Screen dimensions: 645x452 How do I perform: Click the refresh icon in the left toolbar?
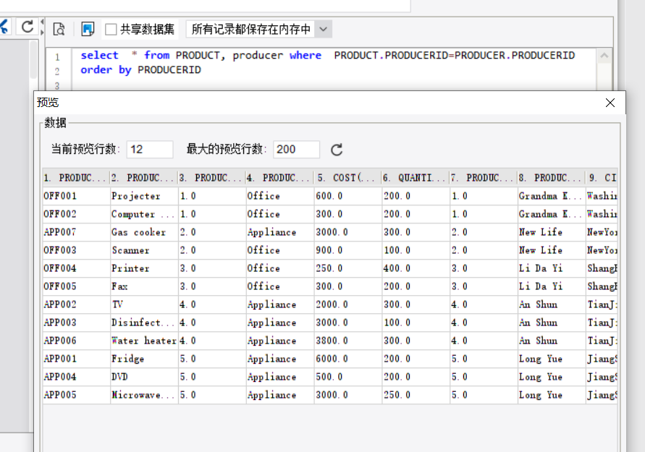tap(27, 27)
